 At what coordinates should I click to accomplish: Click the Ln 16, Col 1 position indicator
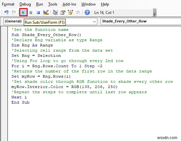click(x=104, y=13)
